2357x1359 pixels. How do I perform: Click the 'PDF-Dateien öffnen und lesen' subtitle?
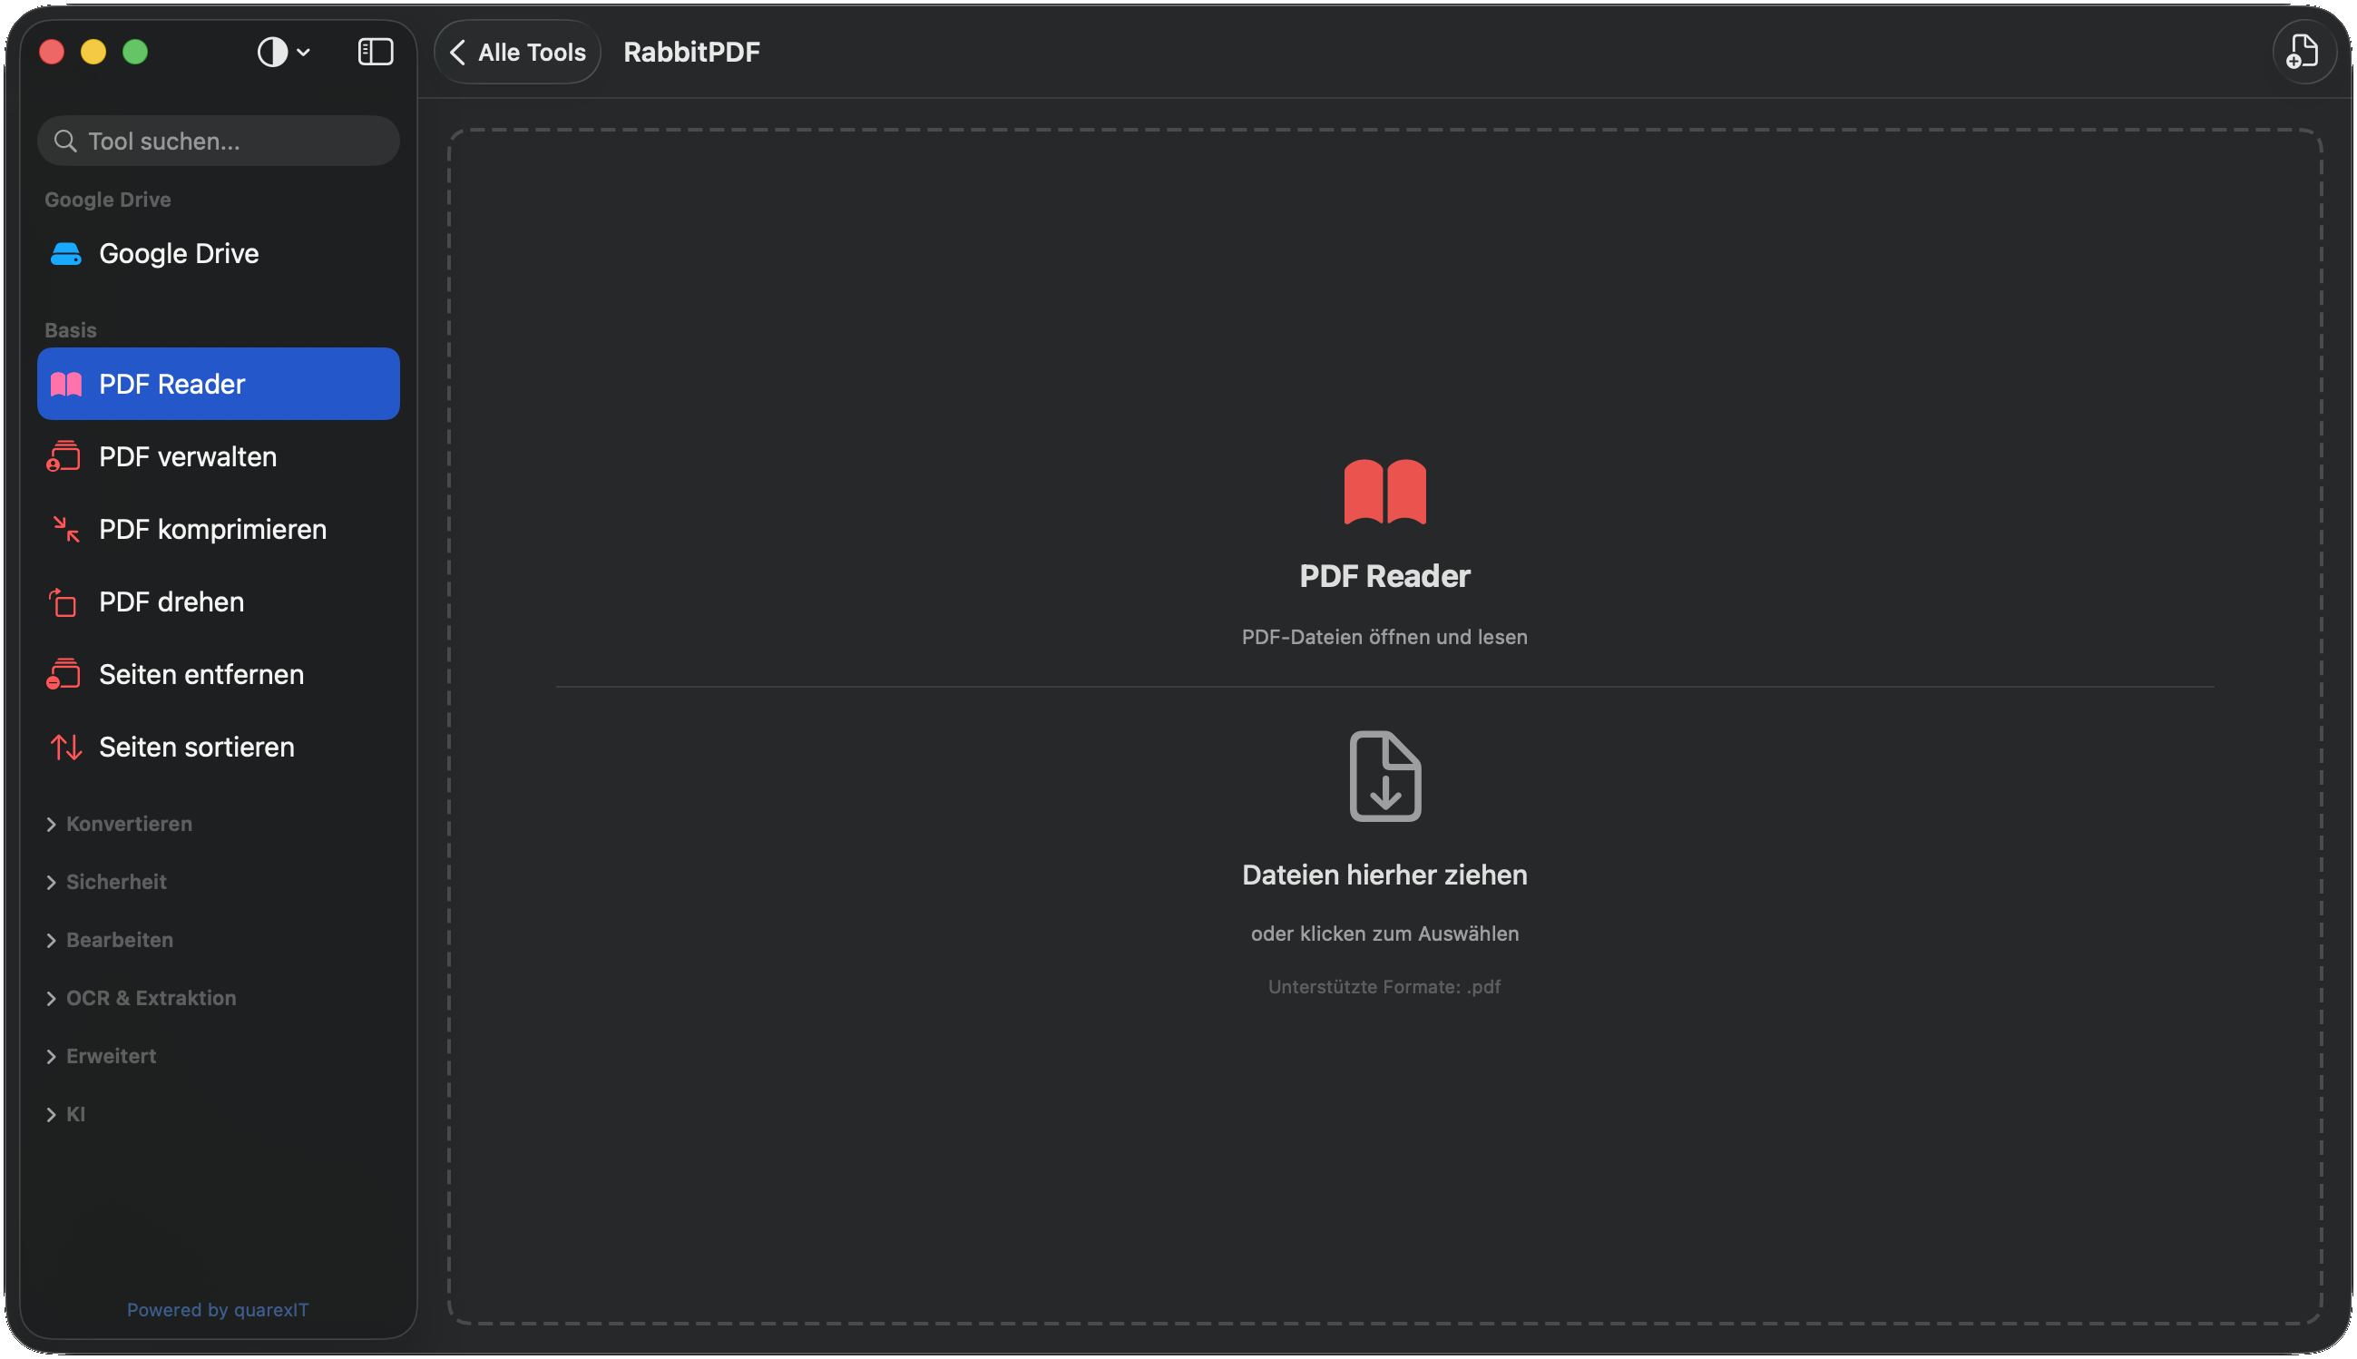tap(1384, 637)
